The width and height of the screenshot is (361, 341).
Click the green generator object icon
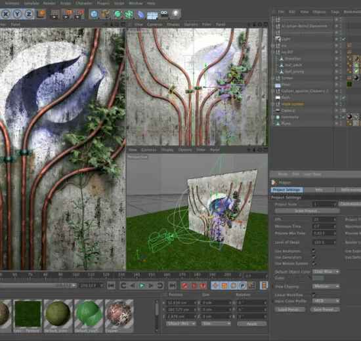pos(117,14)
